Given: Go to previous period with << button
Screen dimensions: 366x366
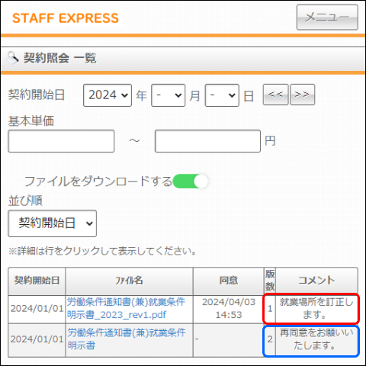Looking at the screenshot, I should 275,95.
